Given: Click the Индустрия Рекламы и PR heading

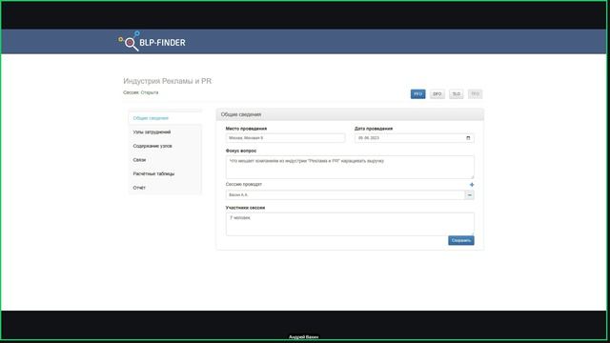Looking at the screenshot, I should pos(168,81).
